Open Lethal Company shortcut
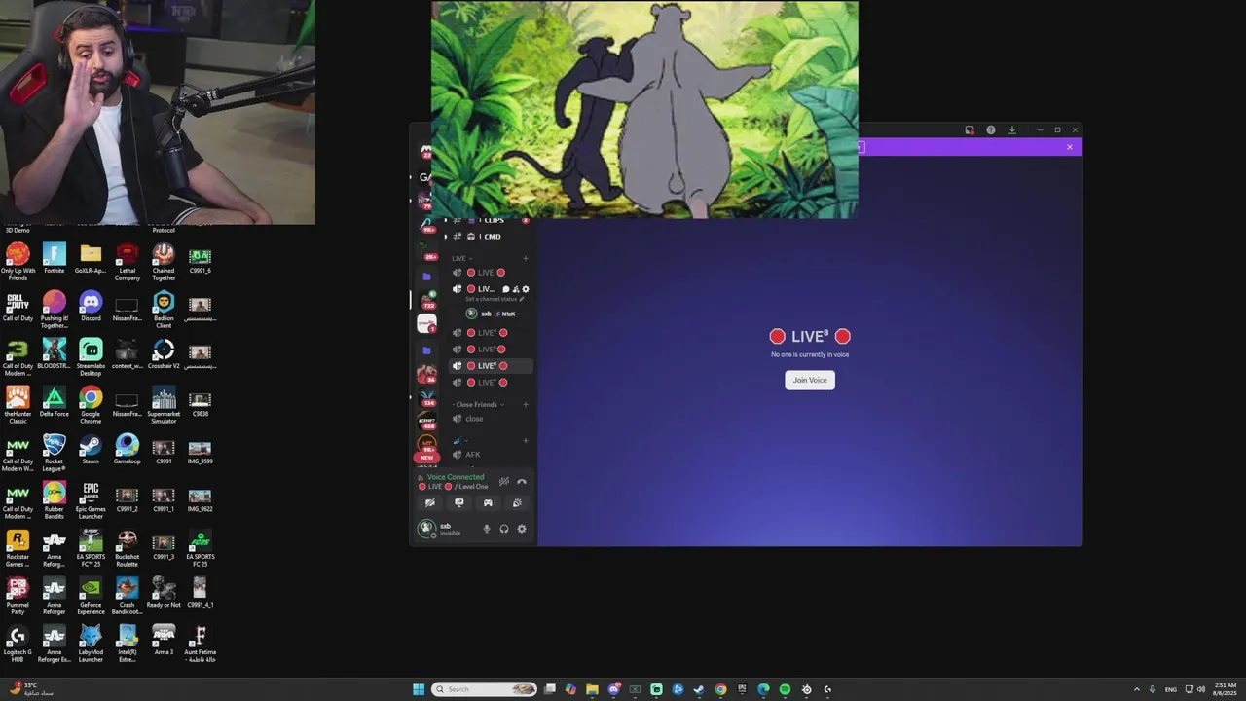This screenshot has width=1246, height=701. tap(127, 261)
